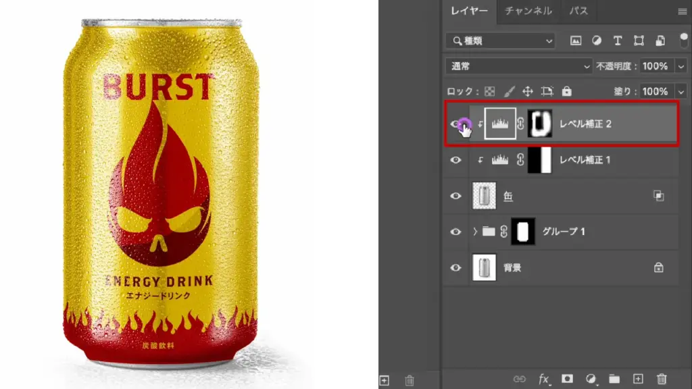Screen dimensions: 692x389
Task: Filter layers by pixel layer icon
Action: point(576,41)
